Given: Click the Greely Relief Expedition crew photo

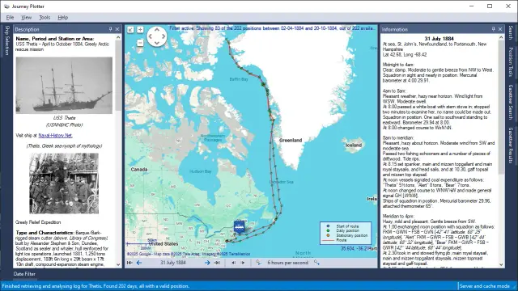Looking at the screenshot, I should point(64,183).
